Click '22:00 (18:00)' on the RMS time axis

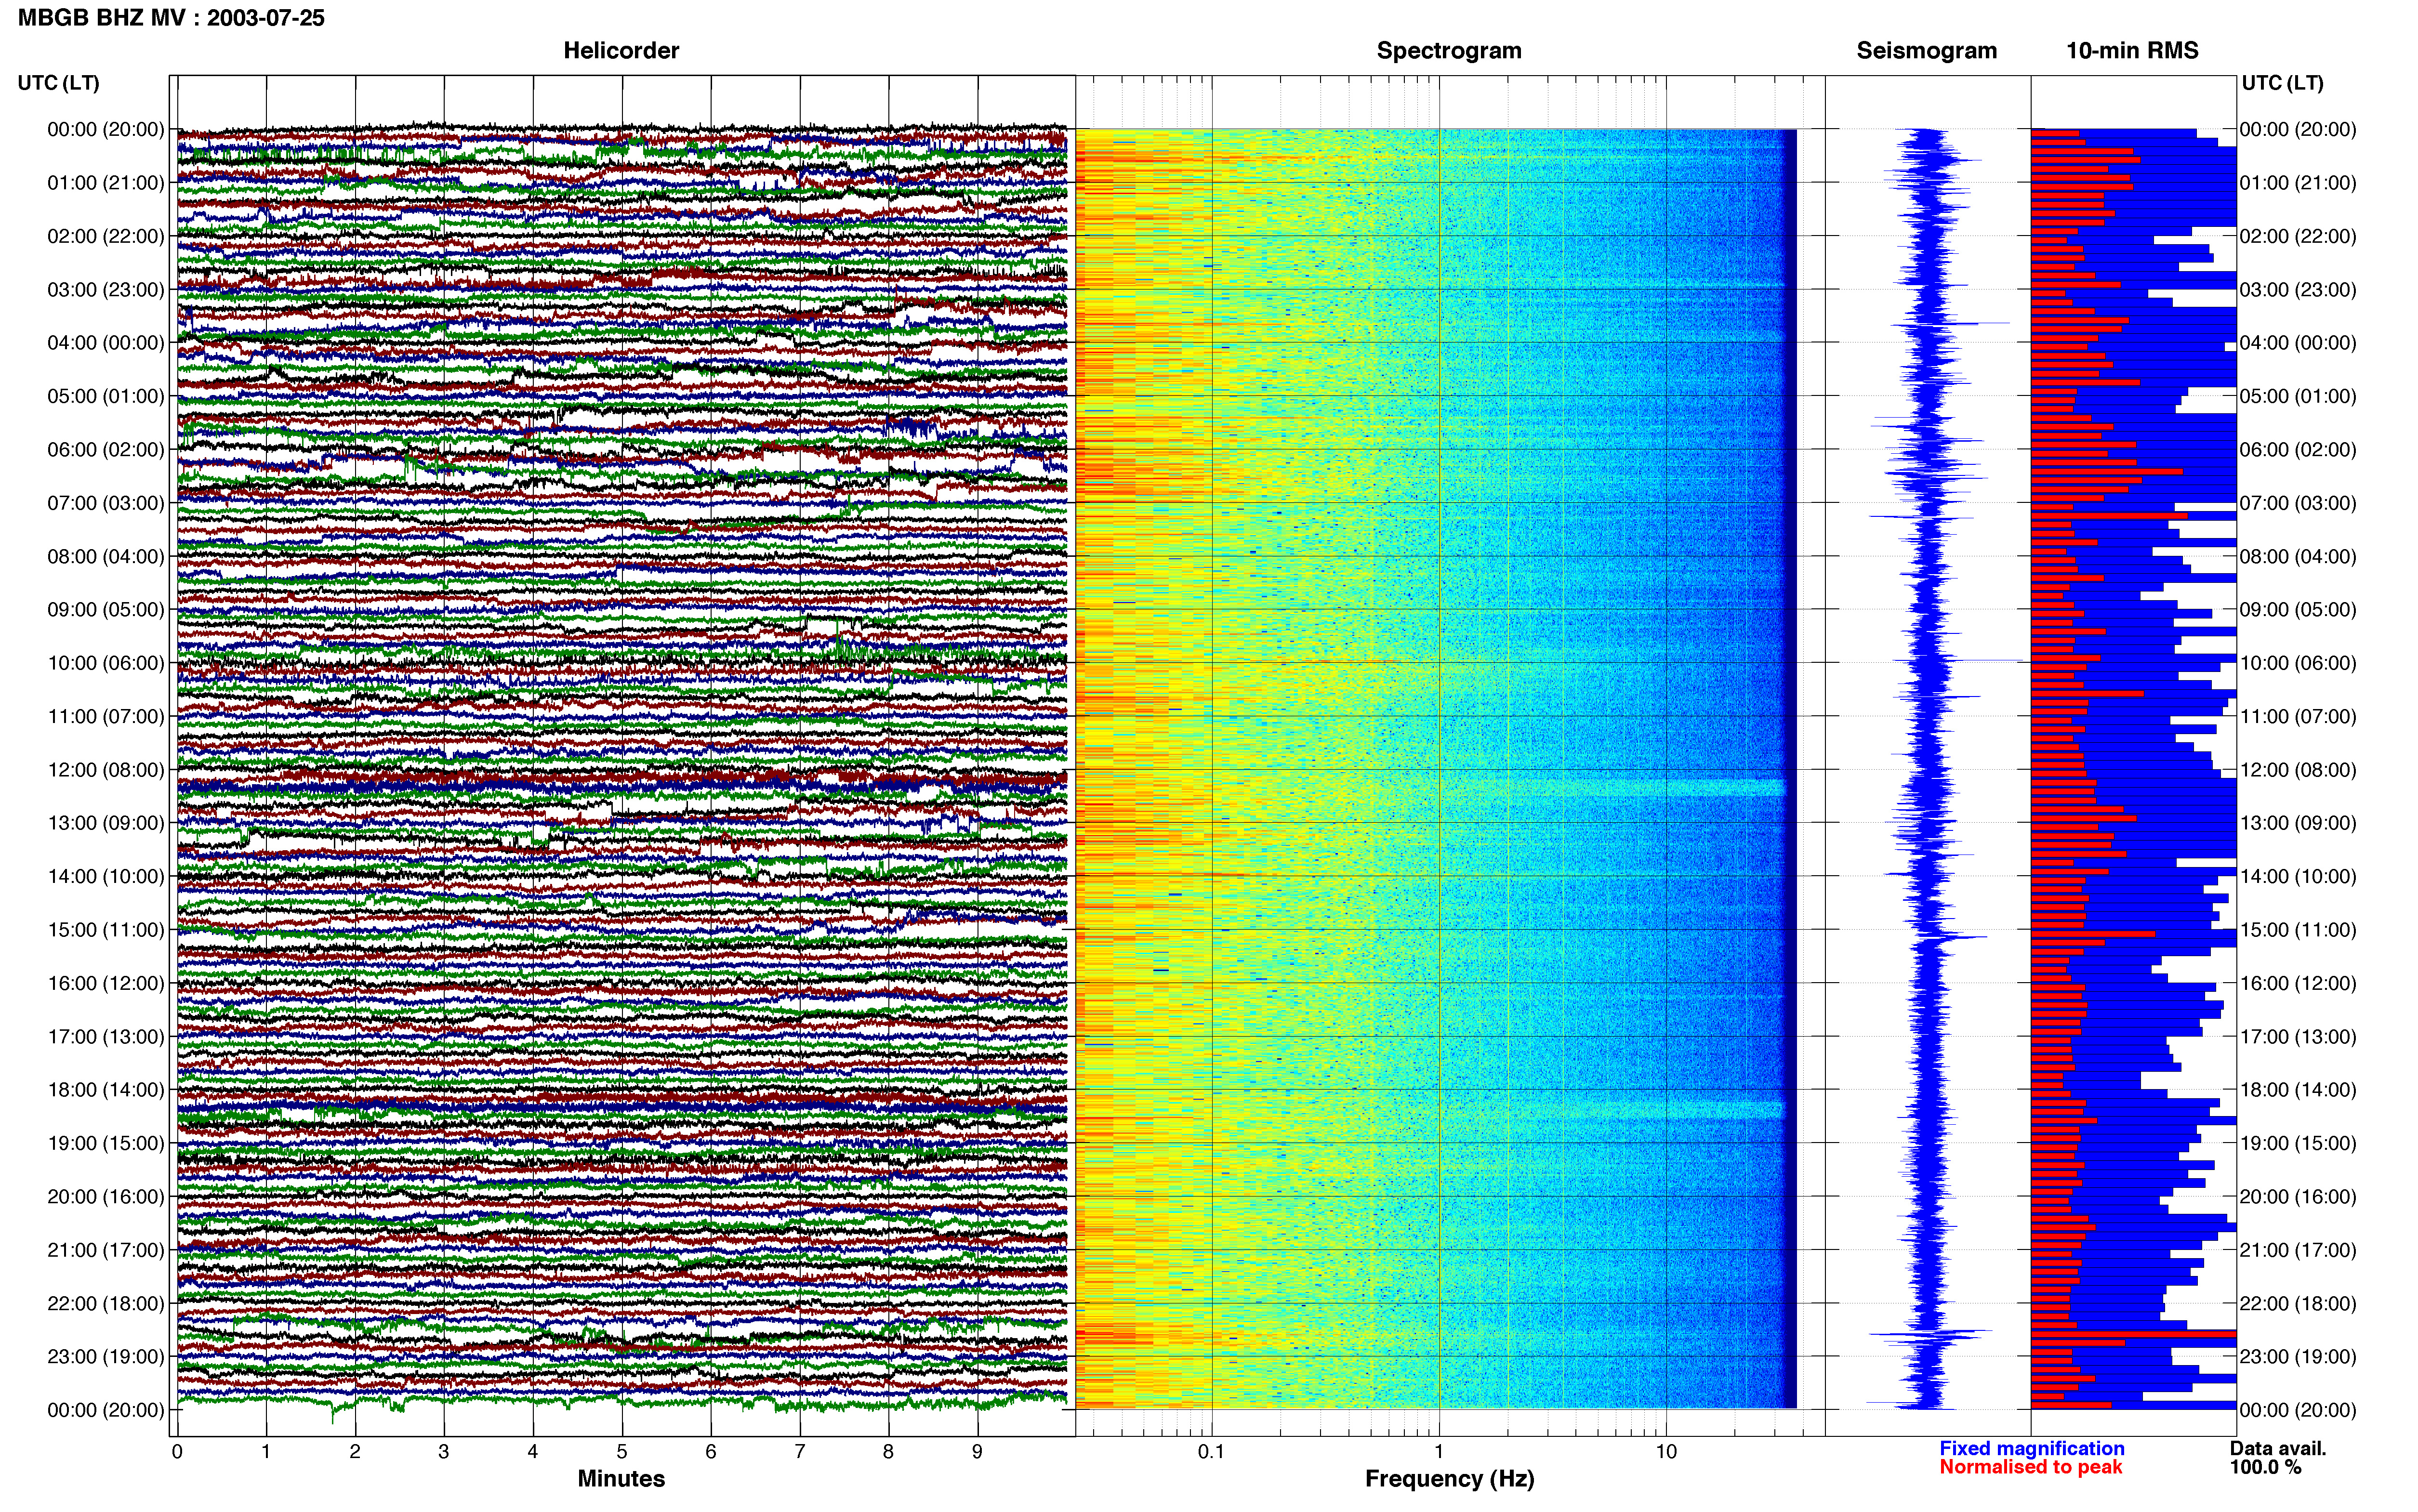(x=2298, y=1304)
